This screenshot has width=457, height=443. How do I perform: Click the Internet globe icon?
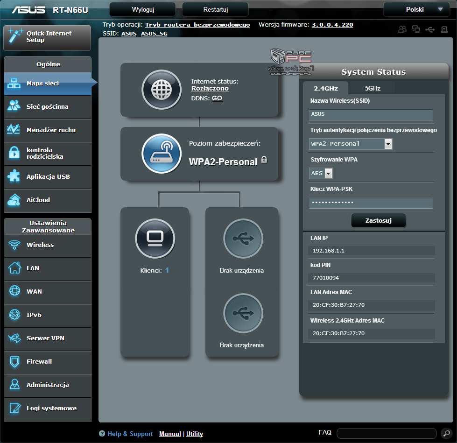pyautogui.click(x=162, y=90)
